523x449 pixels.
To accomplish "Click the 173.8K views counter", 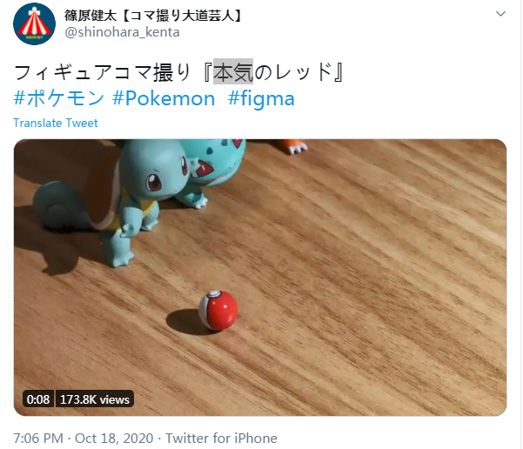I will pyautogui.click(x=94, y=399).
